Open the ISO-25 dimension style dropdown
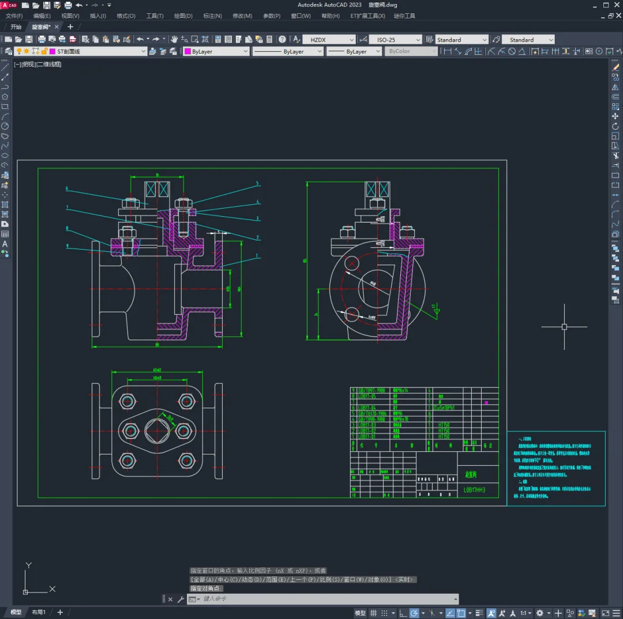 (x=395, y=40)
